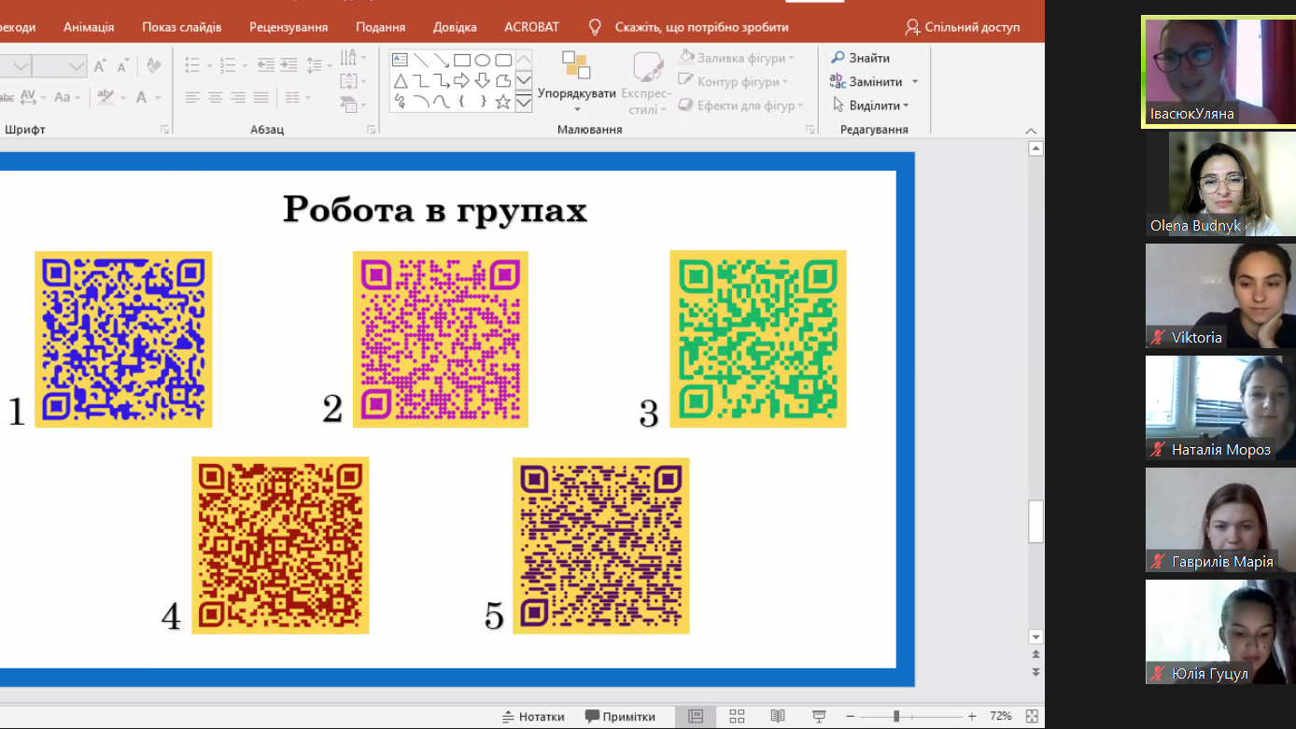
Task: Pick the oval shape tool
Action: point(483,61)
